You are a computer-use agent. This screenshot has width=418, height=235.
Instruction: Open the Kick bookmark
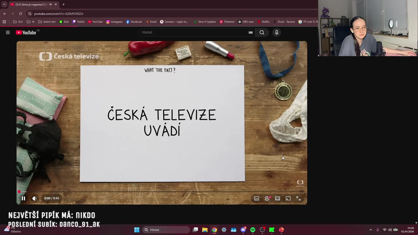64,22
